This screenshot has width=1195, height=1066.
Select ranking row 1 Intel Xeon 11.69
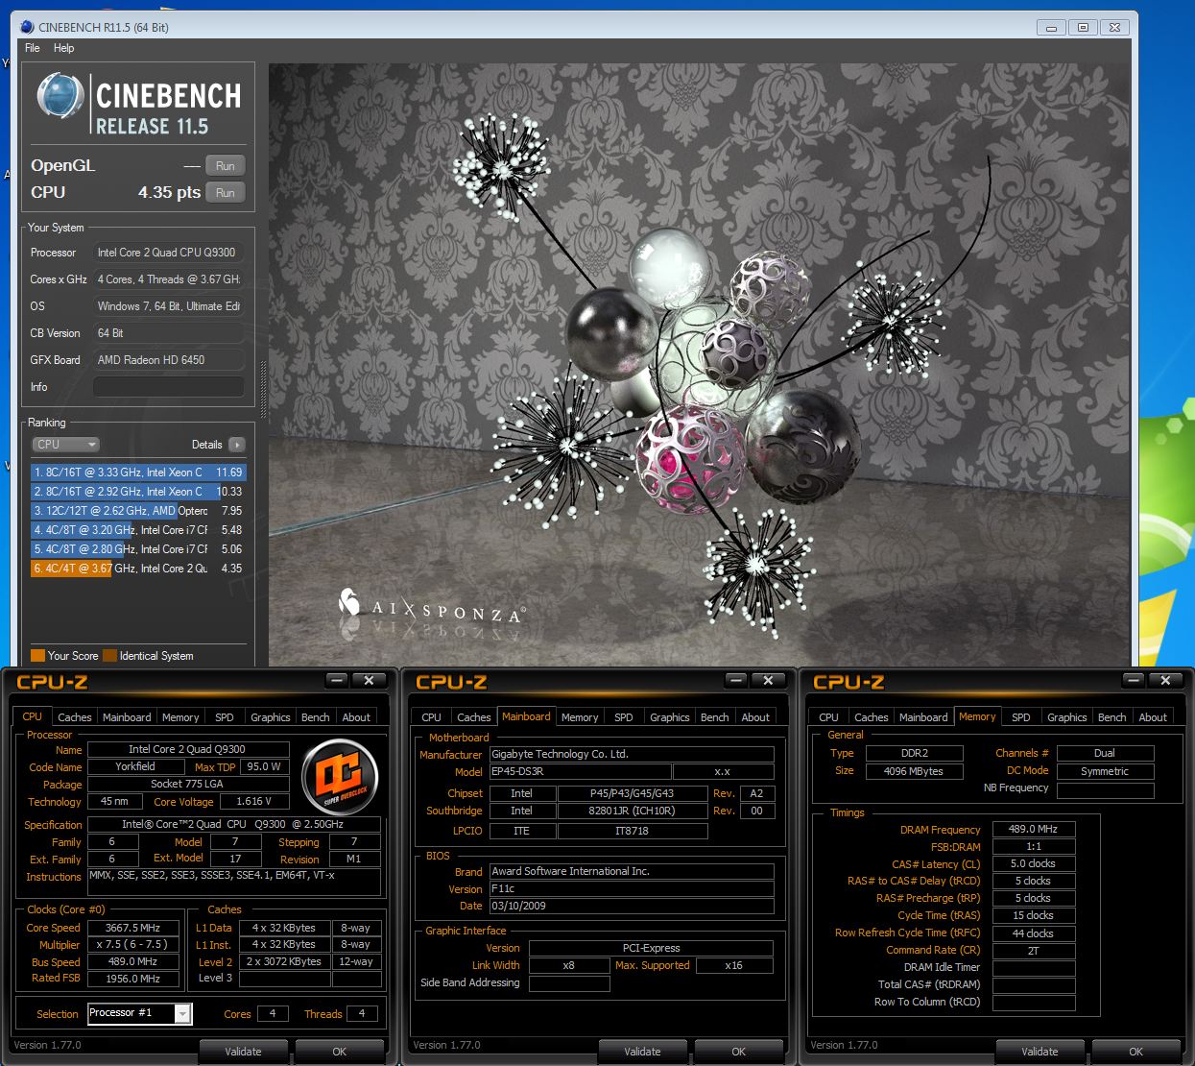pos(138,472)
